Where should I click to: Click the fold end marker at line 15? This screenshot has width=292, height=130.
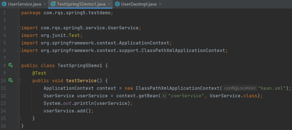pos(19,118)
